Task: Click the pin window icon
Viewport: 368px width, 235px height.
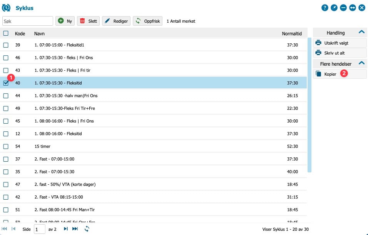Action: coord(334,8)
